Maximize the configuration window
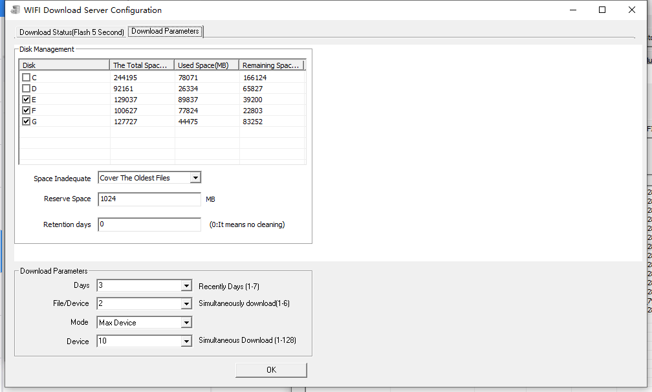The image size is (652, 392). coord(602,10)
